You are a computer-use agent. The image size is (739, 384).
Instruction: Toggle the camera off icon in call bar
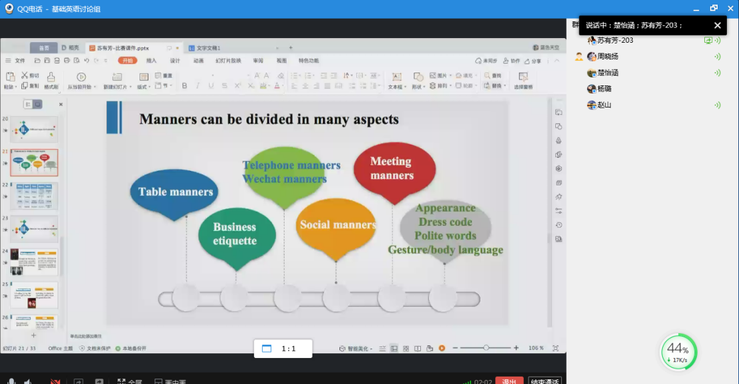55,381
